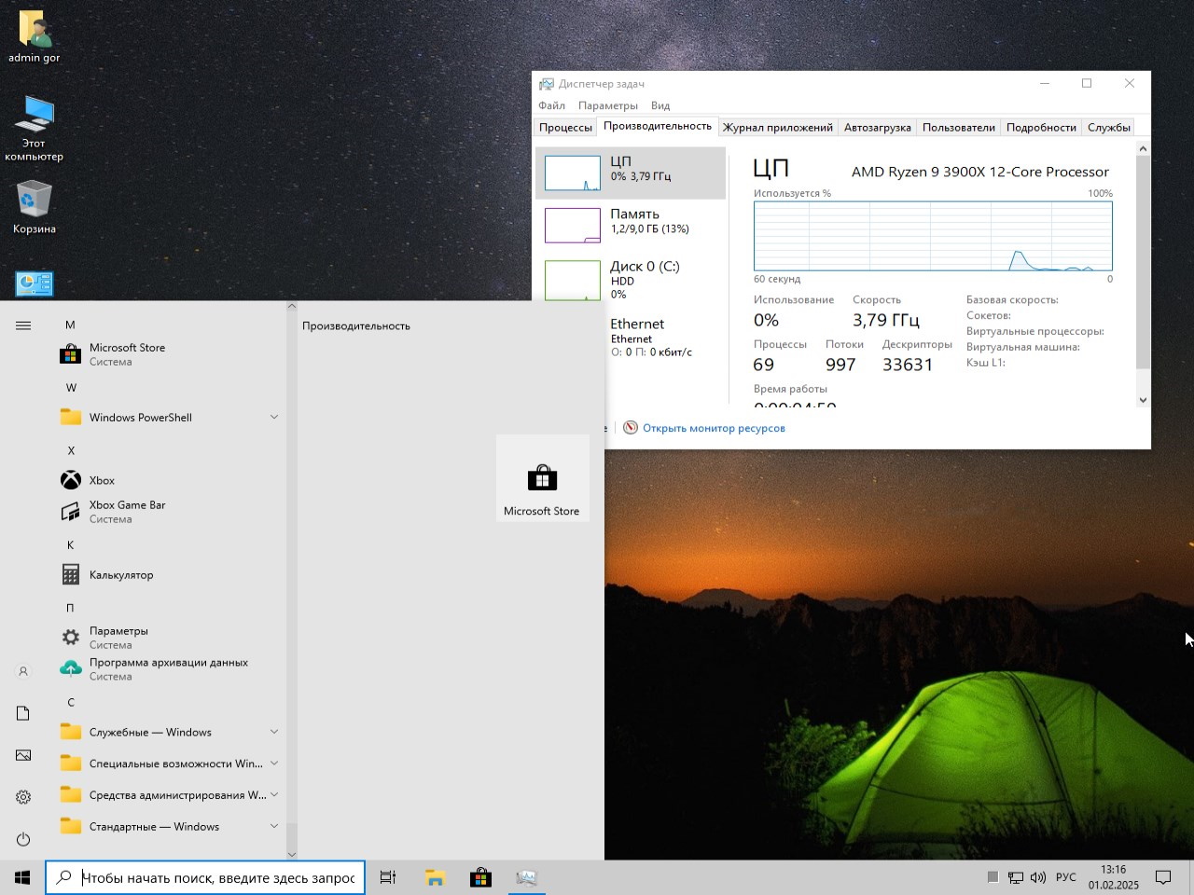Switch to the Службы tab
1194x895 pixels.
tap(1109, 128)
